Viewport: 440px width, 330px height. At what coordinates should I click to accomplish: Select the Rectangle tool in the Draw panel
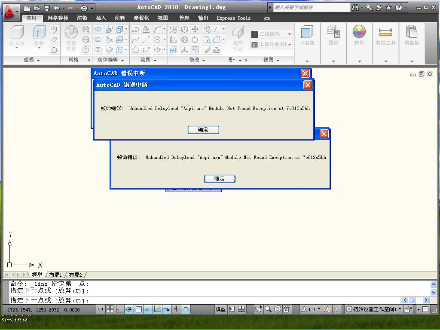[x=146, y=50]
